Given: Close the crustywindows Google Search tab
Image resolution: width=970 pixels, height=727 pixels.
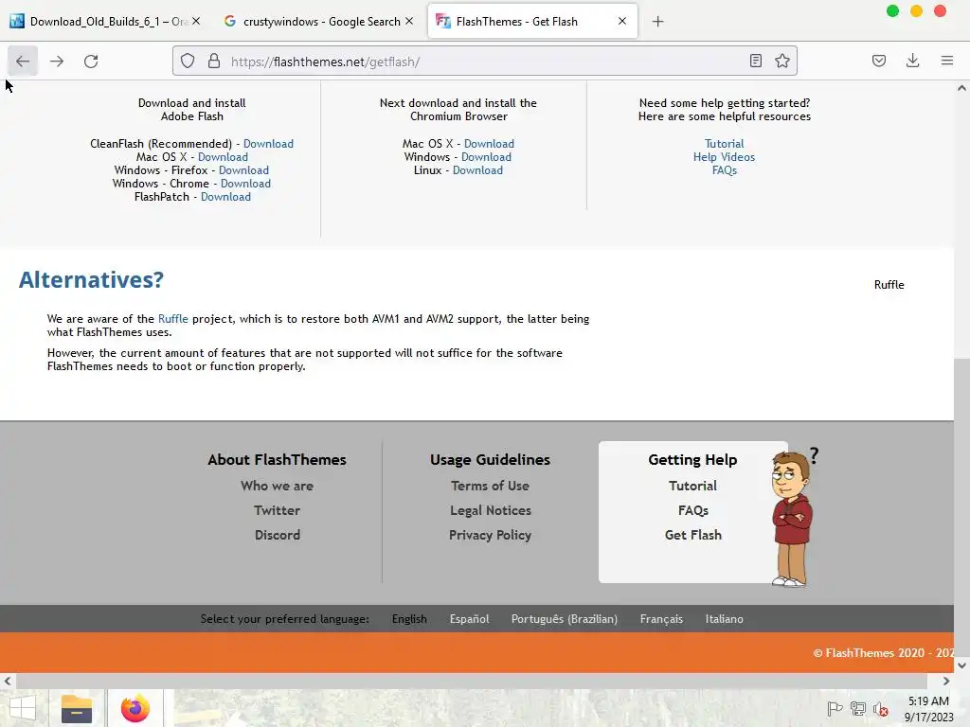Looking at the screenshot, I should (x=409, y=21).
